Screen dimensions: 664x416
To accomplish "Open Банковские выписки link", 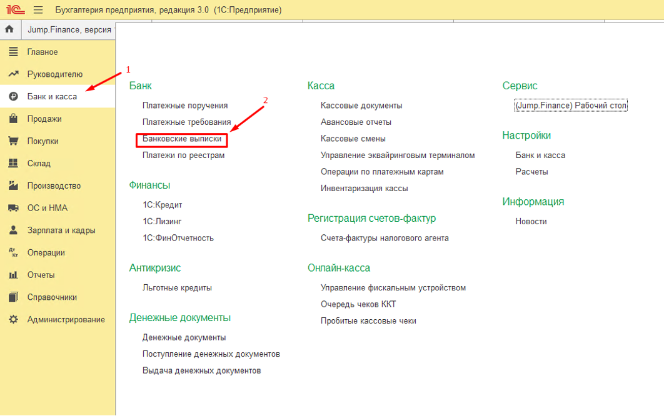I will pos(181,139).
